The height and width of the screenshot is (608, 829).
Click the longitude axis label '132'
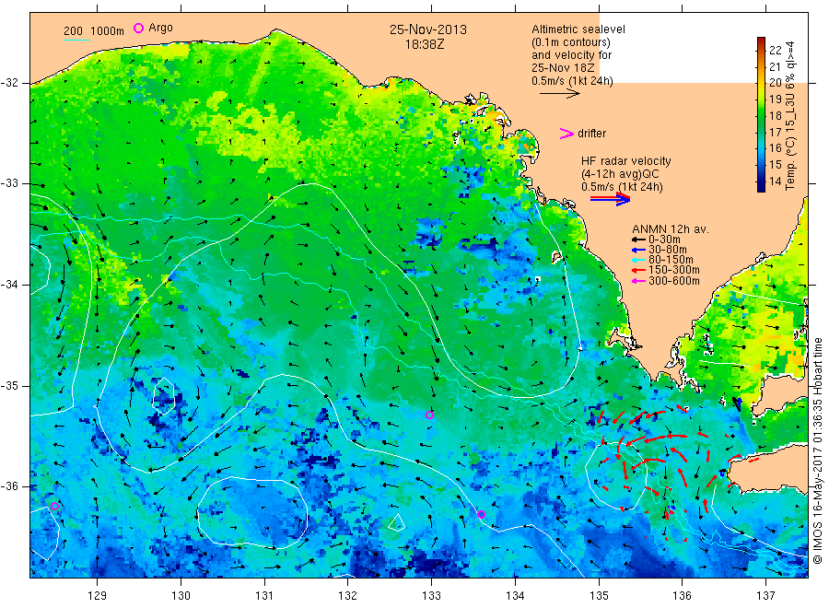348,595
